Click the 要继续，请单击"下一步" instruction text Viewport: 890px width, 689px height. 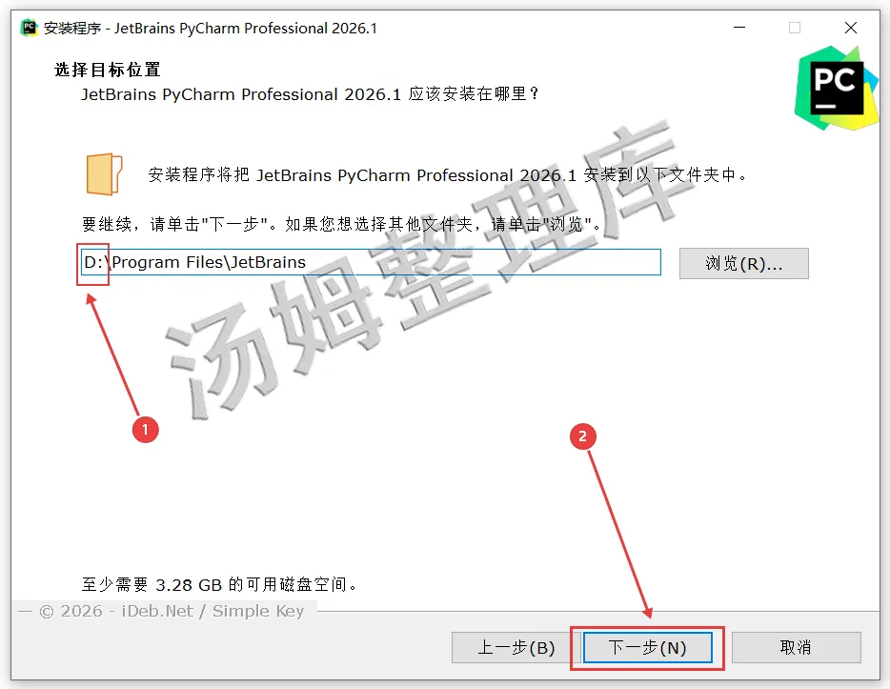pyautogui.click(x=342, y=224)
